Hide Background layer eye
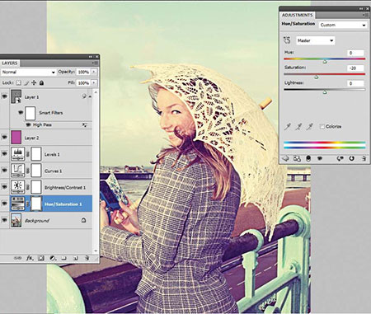This screenshot has width=371, height=314. pyautogui.click(x=4, y=220)
